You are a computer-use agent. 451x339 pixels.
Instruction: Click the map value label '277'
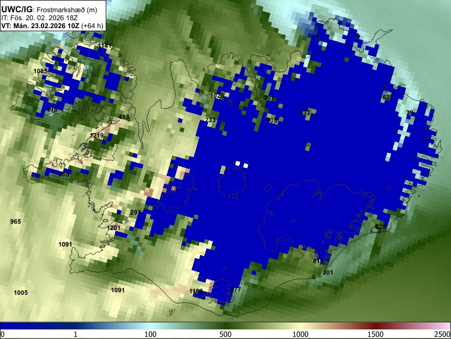coord(236,290)
